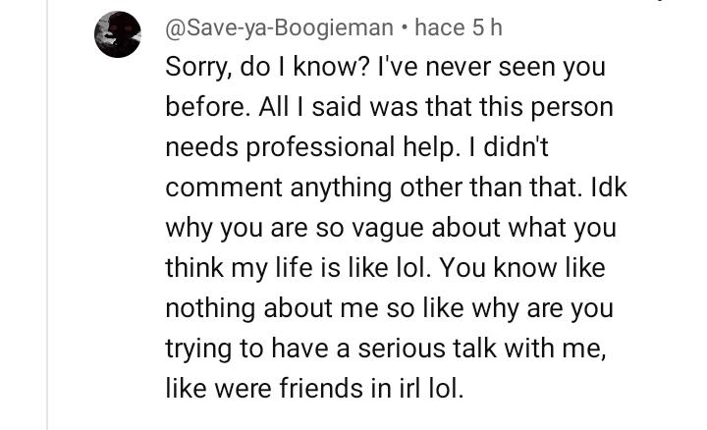
Task: Click the line starting 'nothing about me'
Action: pos(389,308)
